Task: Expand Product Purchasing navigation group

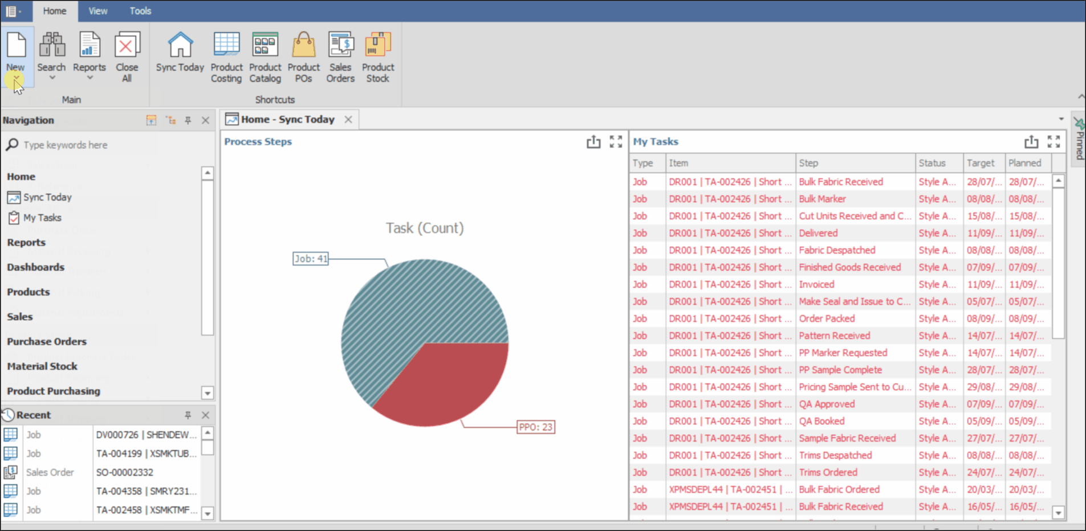Action: tap(54, 391)
